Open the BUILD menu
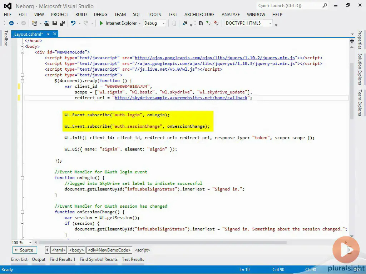The image size is (366, 274). click(x=81, y=14)
